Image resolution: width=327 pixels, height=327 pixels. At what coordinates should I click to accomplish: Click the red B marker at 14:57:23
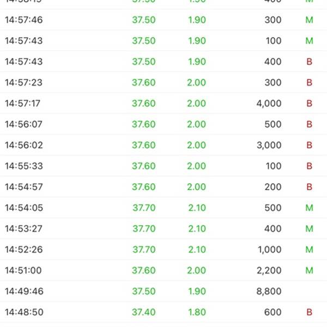point(309,83)
